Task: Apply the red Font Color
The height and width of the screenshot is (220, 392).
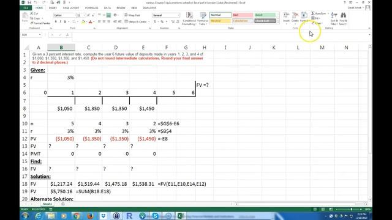Action: click(91, 22)
